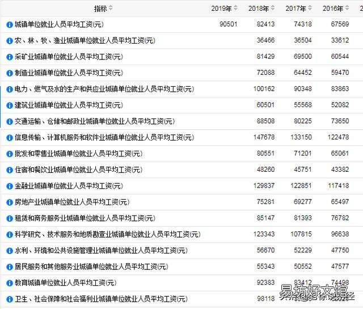Click value 72088 in manufacturing row
The height and width of the screenshot is (309, 363).
coord(265,73)
